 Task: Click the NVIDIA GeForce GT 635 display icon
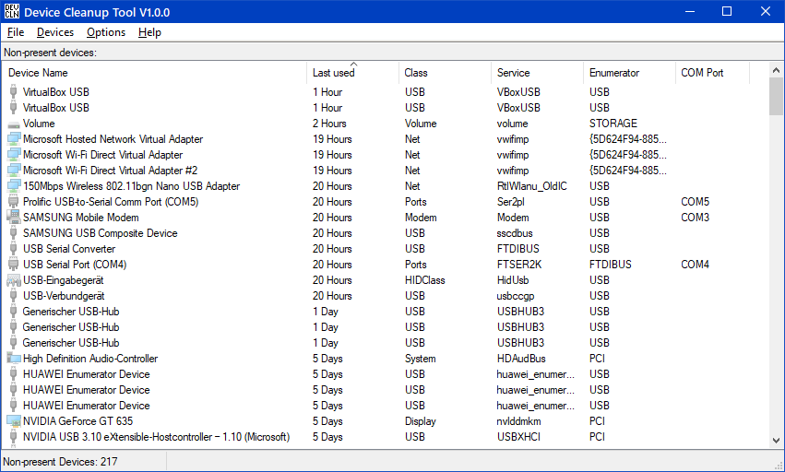coord(13,421)
